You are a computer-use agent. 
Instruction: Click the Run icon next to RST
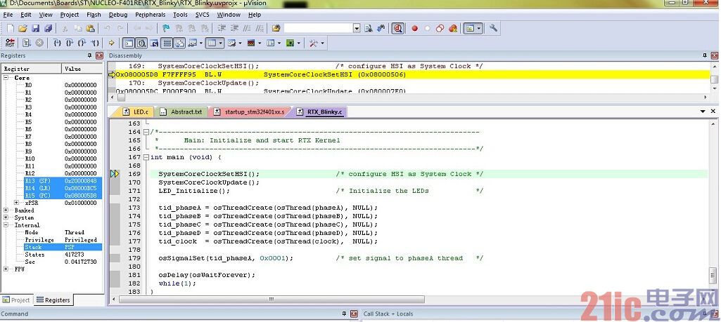point(26,43)
